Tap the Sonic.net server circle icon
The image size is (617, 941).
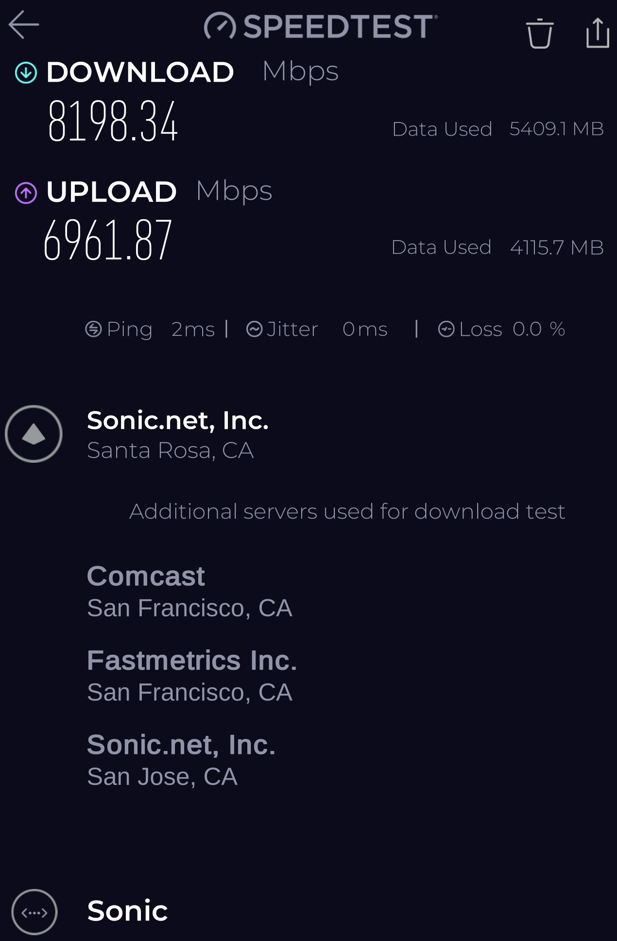(x=34, y=434)
